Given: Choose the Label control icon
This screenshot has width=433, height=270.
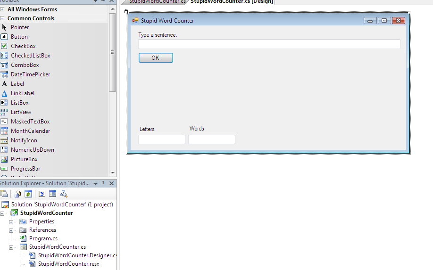Looking at the screenshot, I should 4,84.
